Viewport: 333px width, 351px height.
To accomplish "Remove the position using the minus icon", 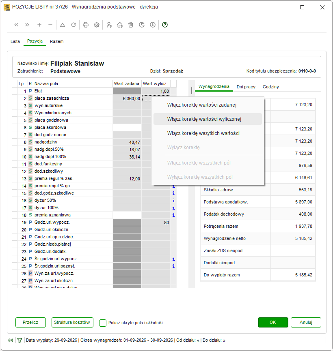I will [x=50, y=25].
